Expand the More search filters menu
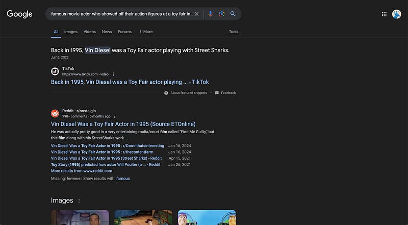Image resolution: width=408 pixels, height=225 pixels. pyautogui.click(x=146, y=32)
